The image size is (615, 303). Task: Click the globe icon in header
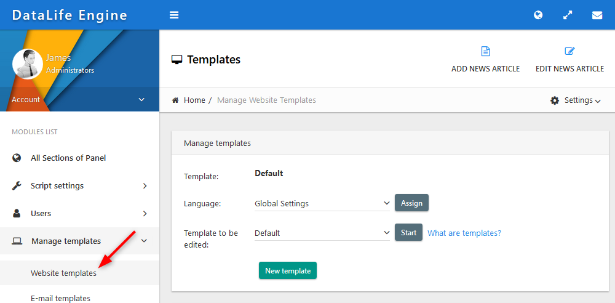[538, 15]
